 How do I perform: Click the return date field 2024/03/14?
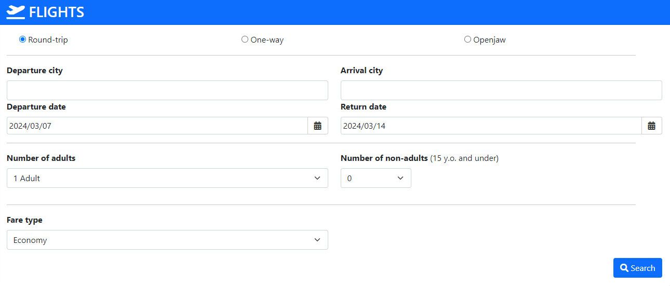491,126
